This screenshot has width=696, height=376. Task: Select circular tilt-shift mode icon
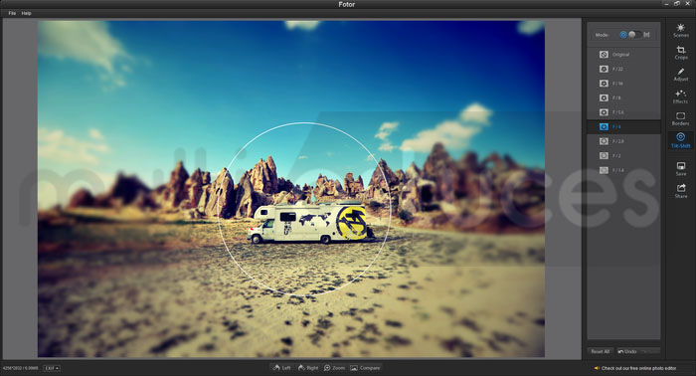click(x=623, y=35)
